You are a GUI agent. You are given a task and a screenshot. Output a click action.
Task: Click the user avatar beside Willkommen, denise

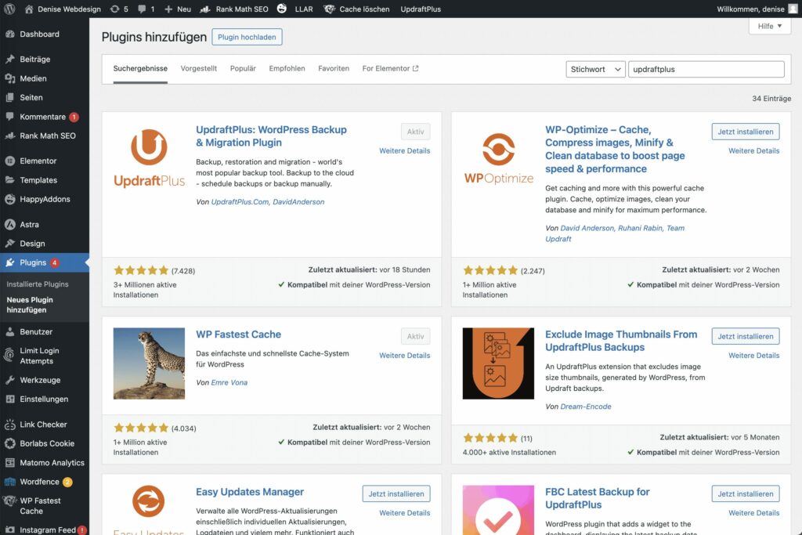[x=793, y=9]
